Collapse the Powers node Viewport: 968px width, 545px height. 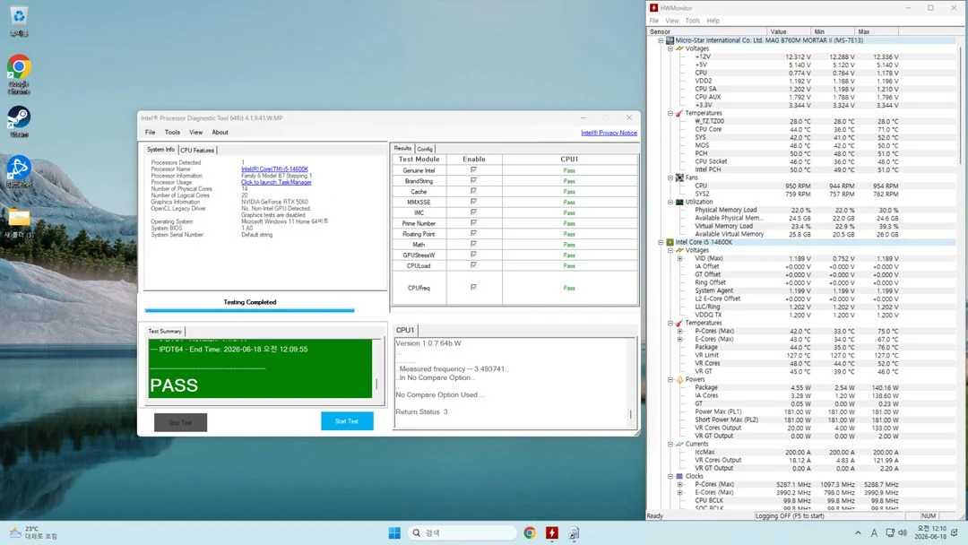pyautogui.click(x=670, y=379)
